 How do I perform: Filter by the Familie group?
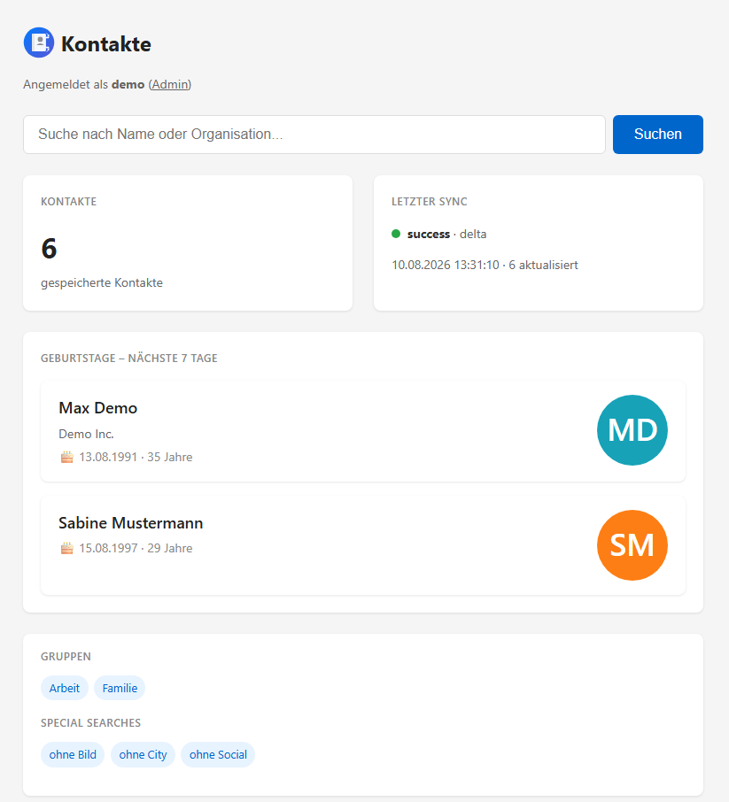click(x=120, y=688)
